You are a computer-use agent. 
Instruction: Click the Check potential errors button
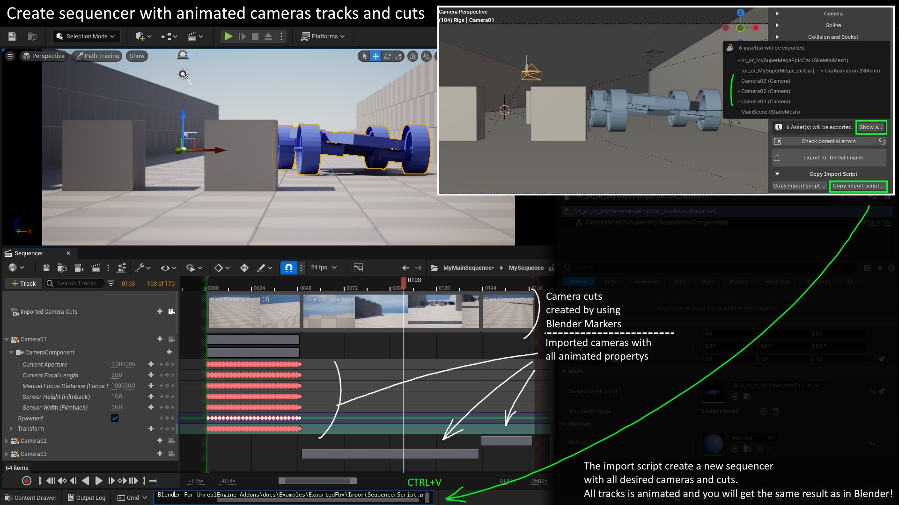(x=829, y=141)
